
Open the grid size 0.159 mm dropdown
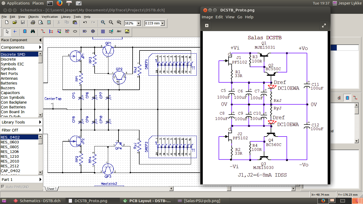pyautogui.click(x=163, y=23)
